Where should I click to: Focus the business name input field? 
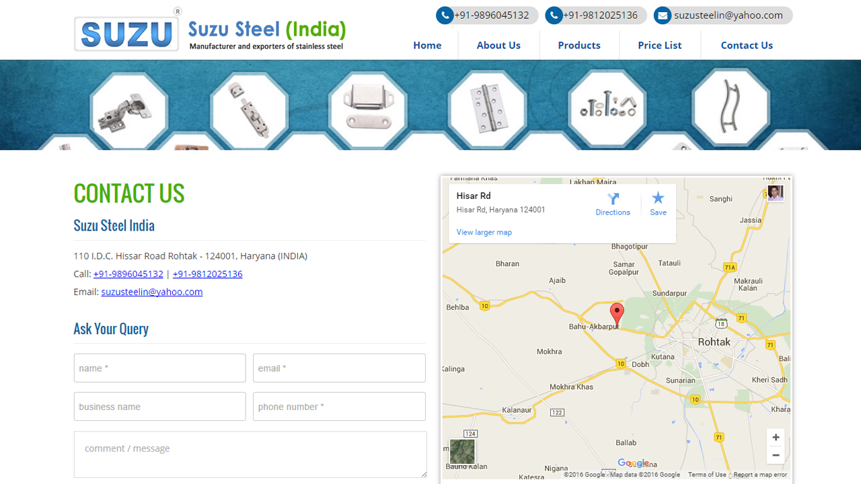(160, 407)
